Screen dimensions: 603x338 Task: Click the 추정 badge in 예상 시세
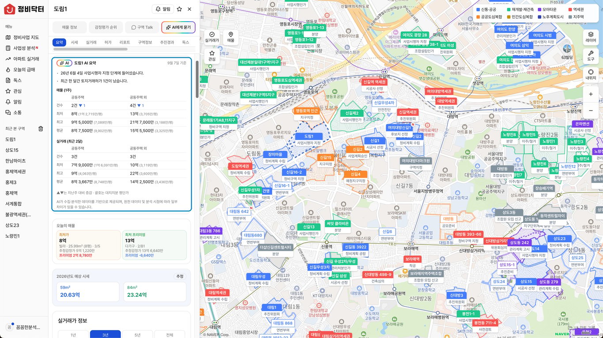[180, 276]
